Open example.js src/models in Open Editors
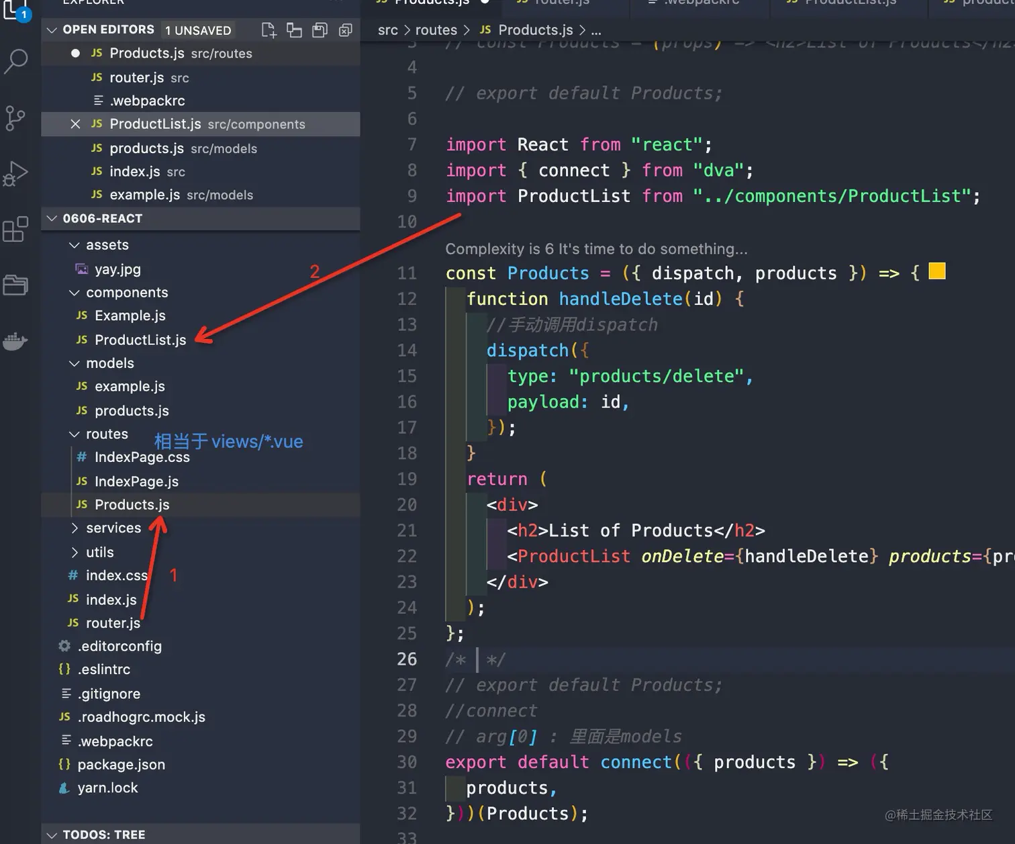Viewport: 1015px width, 844px height. click(201, 195)
